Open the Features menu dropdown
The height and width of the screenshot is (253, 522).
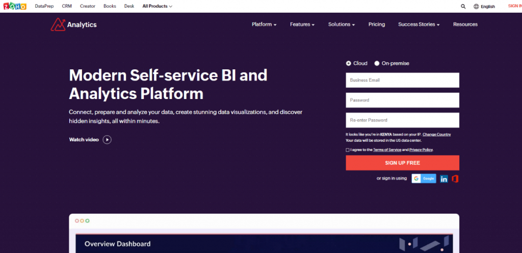(302, 24)
